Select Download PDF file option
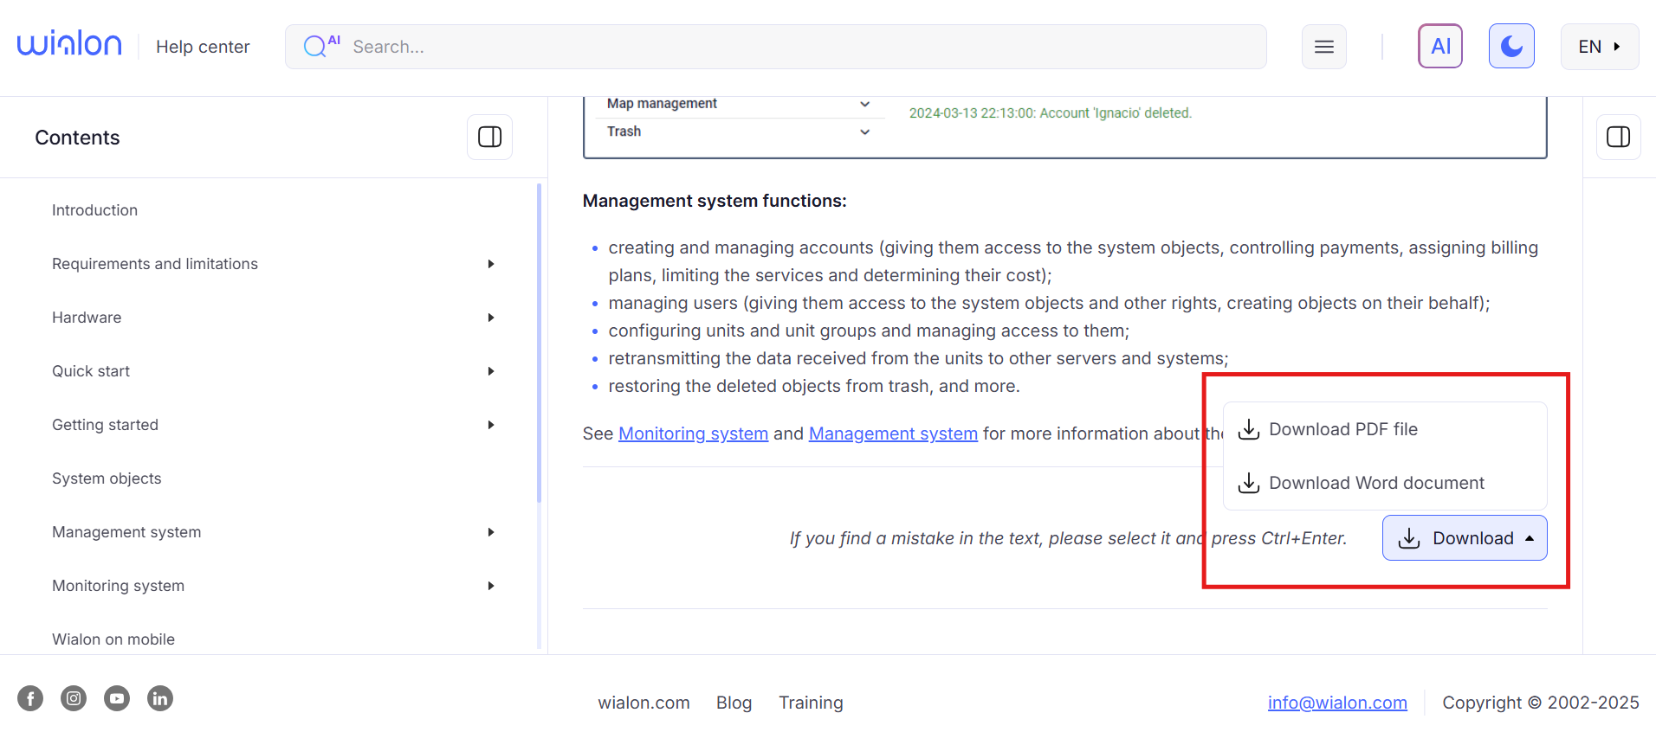Viewport: 1656px width, 745px height. [x=1342, y=429]
